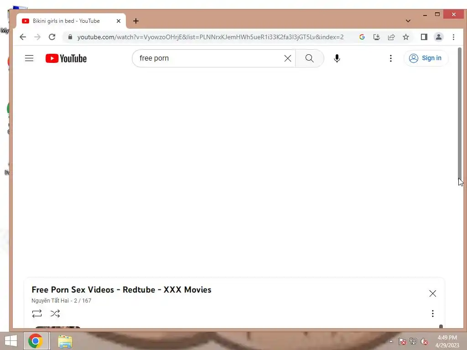Screen dimensions: 467x350
Task: Toggle loop playlist
Action: point(37,314)
